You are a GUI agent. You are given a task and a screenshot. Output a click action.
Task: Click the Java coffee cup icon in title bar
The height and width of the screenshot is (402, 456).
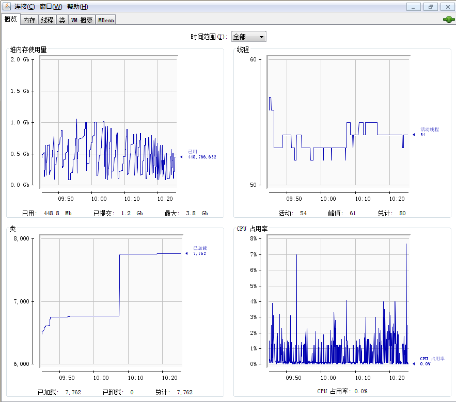click(7, 7)
